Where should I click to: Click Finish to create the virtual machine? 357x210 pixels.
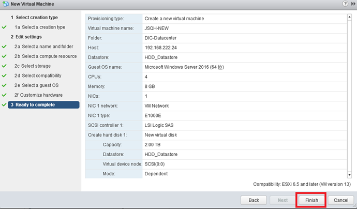click(x=311, y=200)
